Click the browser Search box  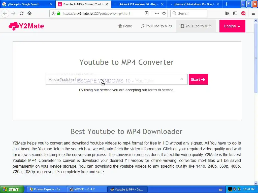189,13
